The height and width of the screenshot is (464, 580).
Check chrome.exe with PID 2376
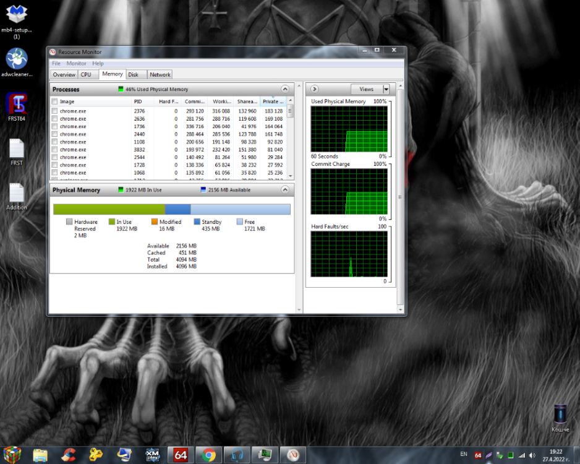pos(55,111)
